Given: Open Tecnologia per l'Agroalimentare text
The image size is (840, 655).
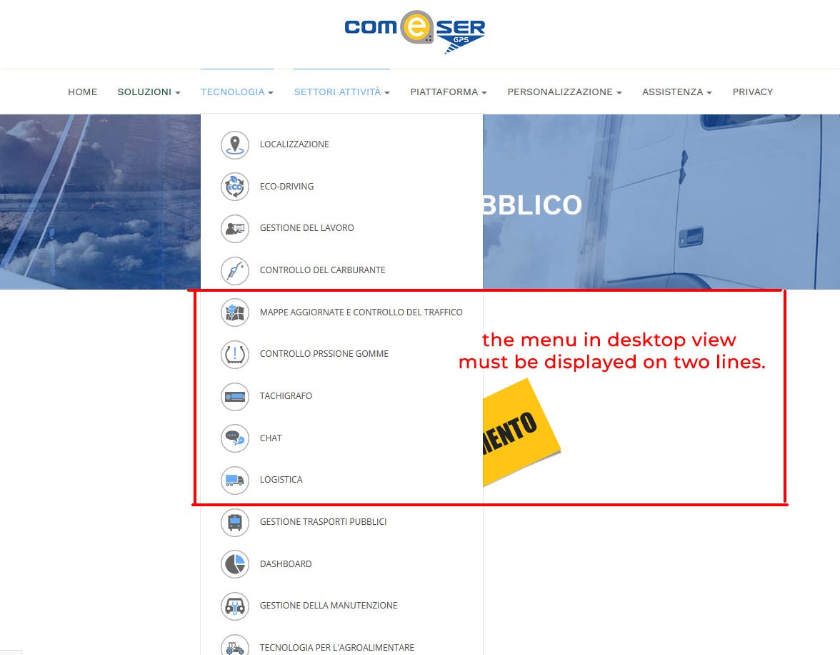Looking at the screenshot, I should [x=337, y=647].
